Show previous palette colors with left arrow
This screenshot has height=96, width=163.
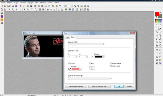click(x=157, y=24)
